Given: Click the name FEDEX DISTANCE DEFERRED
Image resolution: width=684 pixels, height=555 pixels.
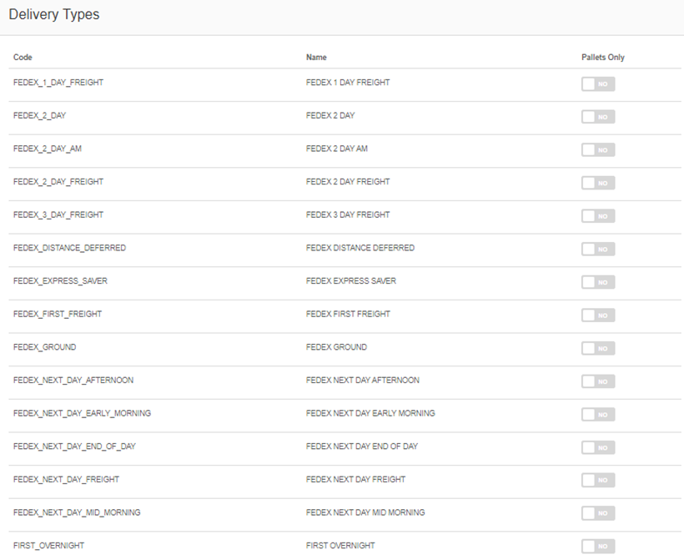Looking at the screenshot, I should 360,248.
